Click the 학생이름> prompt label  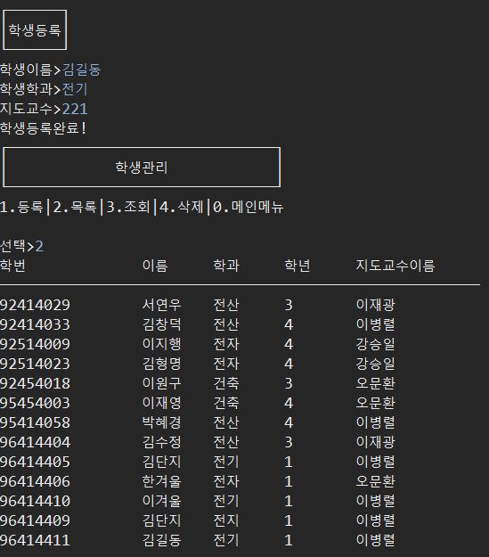click(x=30, y=70)
